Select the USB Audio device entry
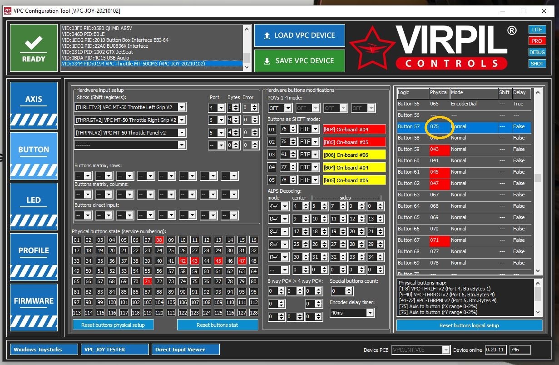 (152, 58)
